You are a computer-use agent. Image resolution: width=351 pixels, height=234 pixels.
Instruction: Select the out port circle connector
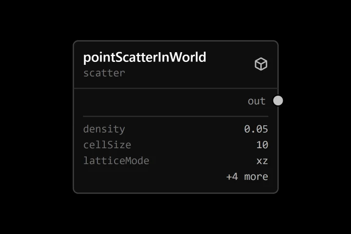click(278, 100)
